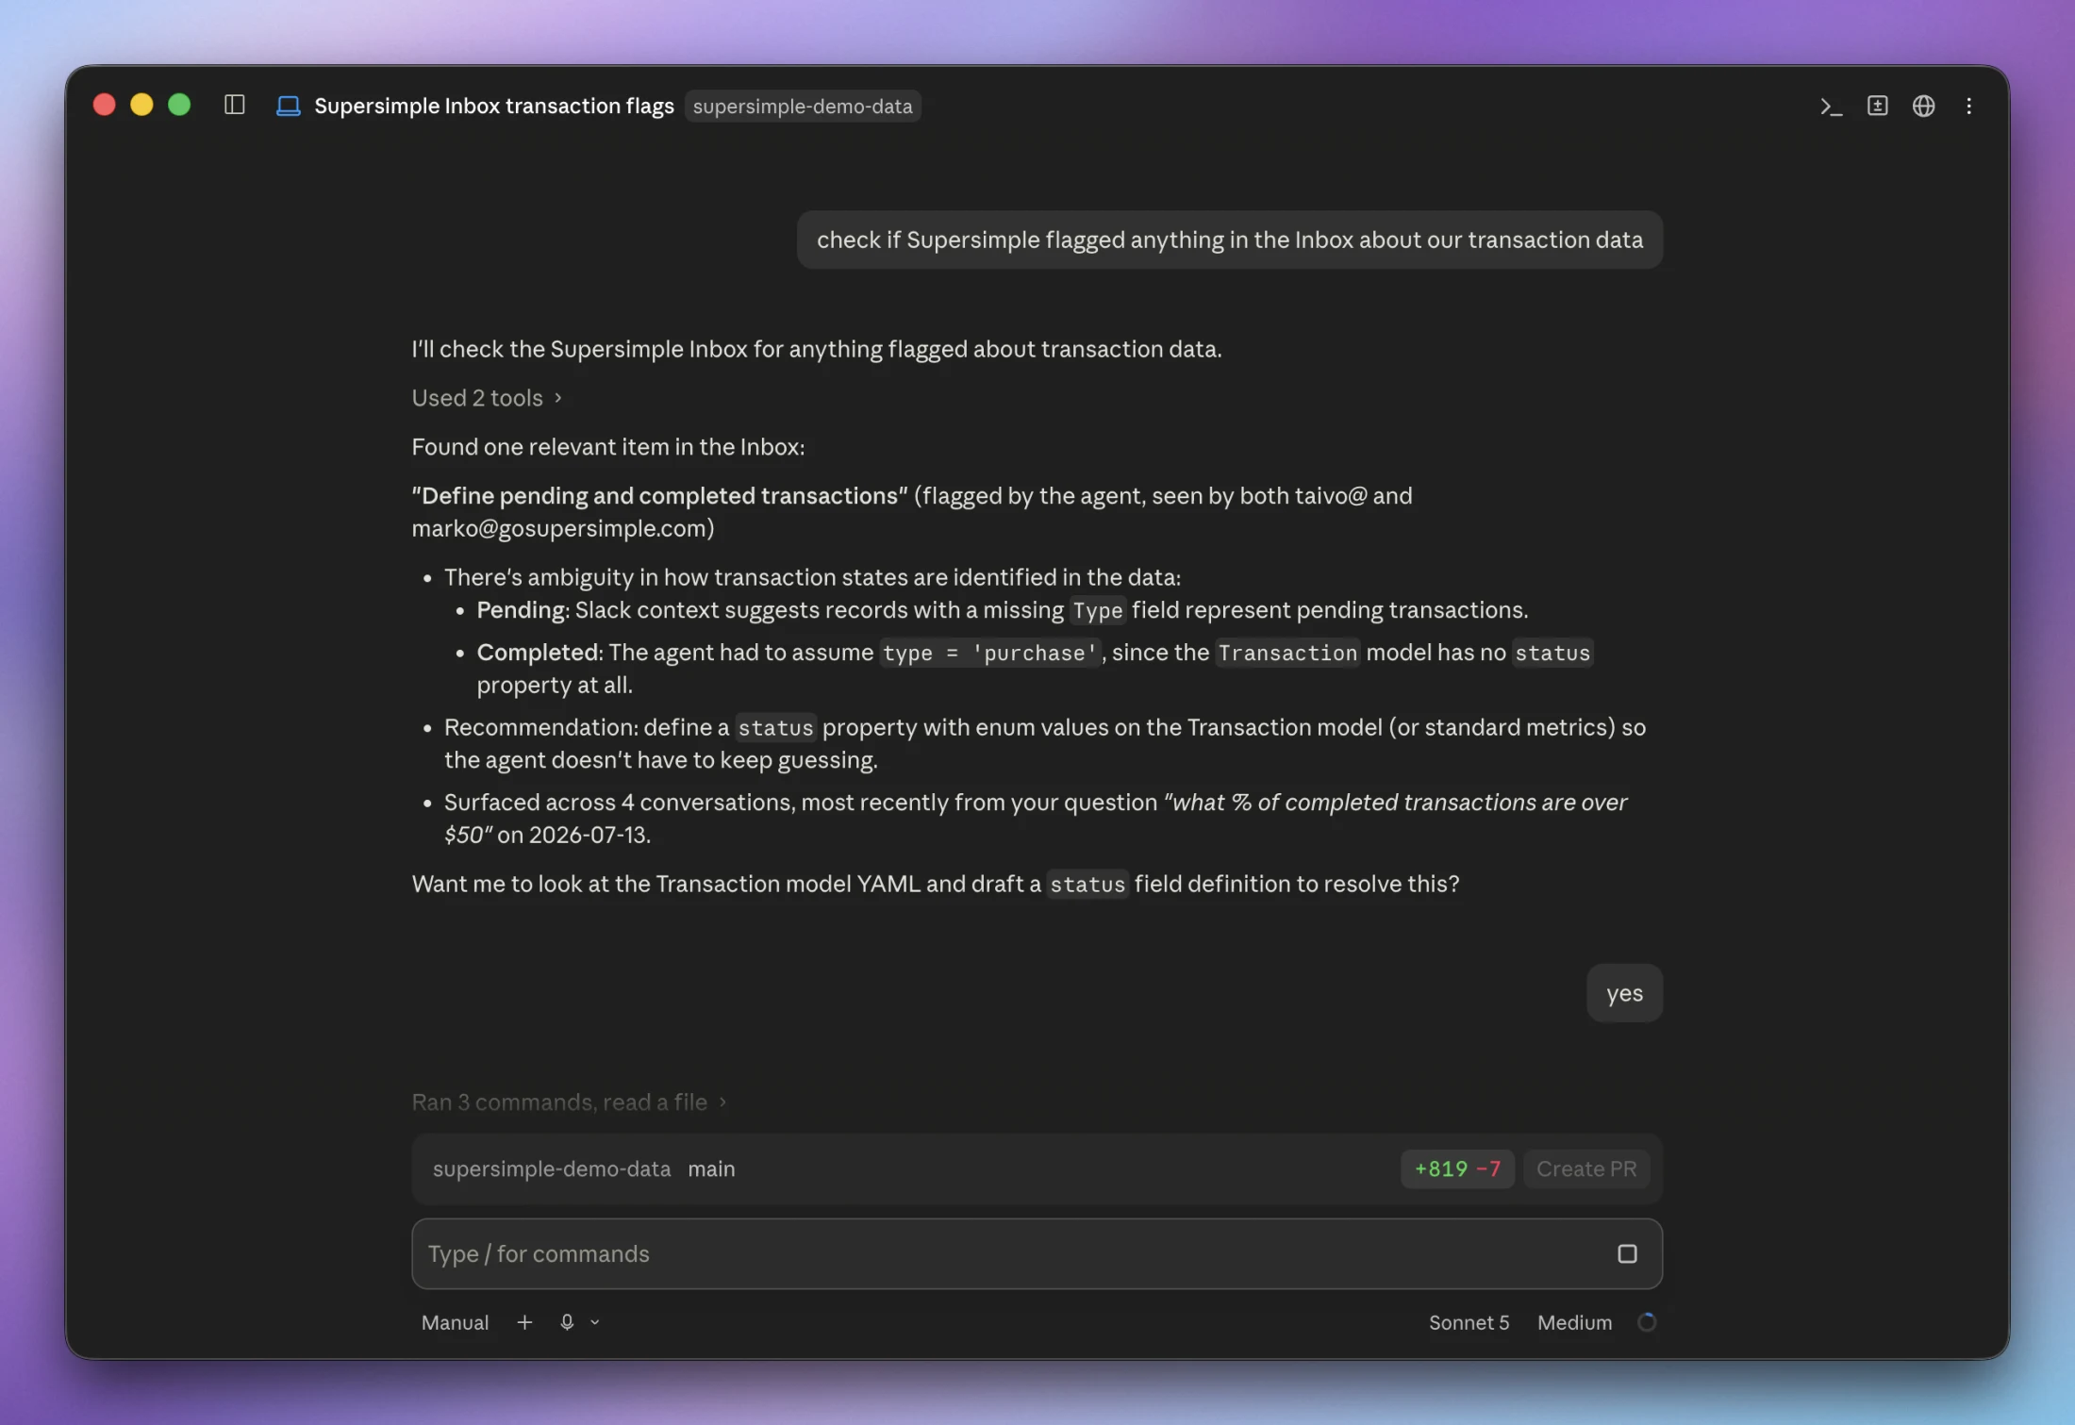This screenshot has height=1425, width=2075.
Task: Click the laptop session icon beside title
Action: (288, 106)
